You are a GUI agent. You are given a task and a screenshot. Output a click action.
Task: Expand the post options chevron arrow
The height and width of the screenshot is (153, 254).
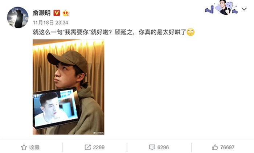tap(244, 9)
